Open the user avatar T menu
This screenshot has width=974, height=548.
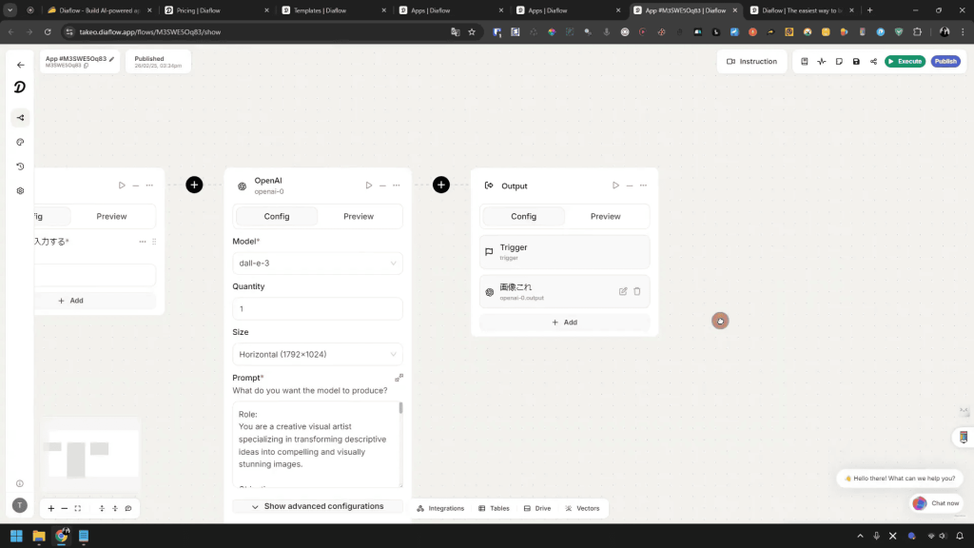(20, 505)
